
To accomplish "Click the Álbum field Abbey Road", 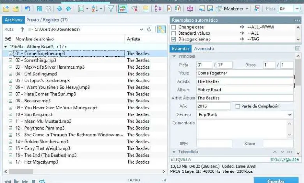I will [245, 90].
